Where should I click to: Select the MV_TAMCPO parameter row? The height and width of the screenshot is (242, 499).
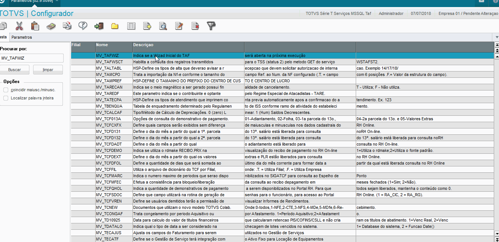click(282, 74)
